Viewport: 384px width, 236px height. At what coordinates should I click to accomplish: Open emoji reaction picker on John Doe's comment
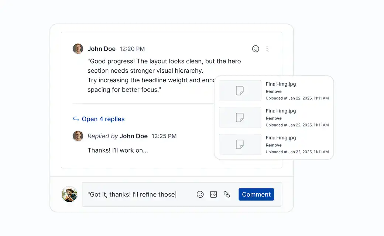click(x=256, y=49)
